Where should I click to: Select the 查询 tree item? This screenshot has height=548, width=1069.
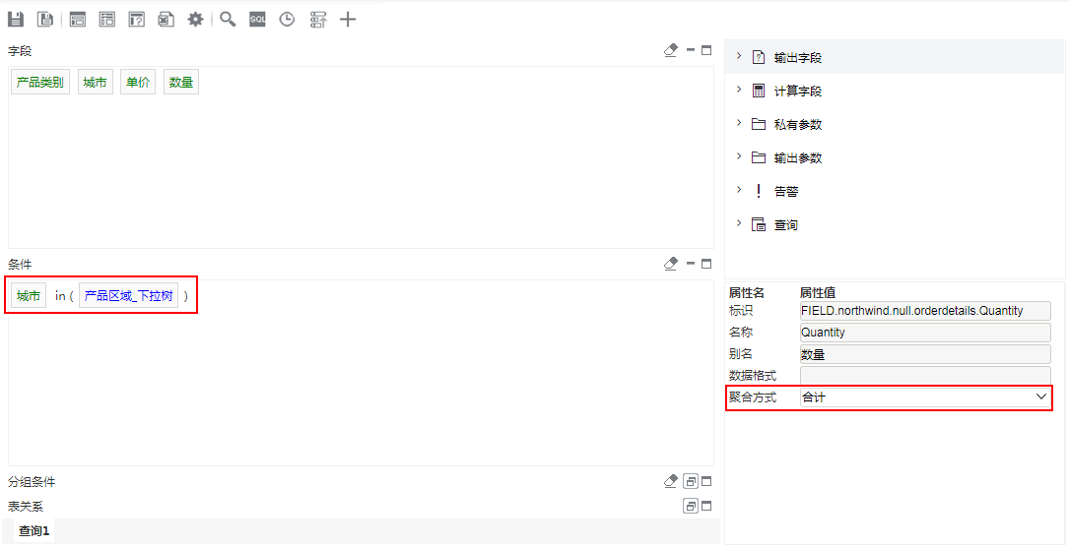pos(786,224)
